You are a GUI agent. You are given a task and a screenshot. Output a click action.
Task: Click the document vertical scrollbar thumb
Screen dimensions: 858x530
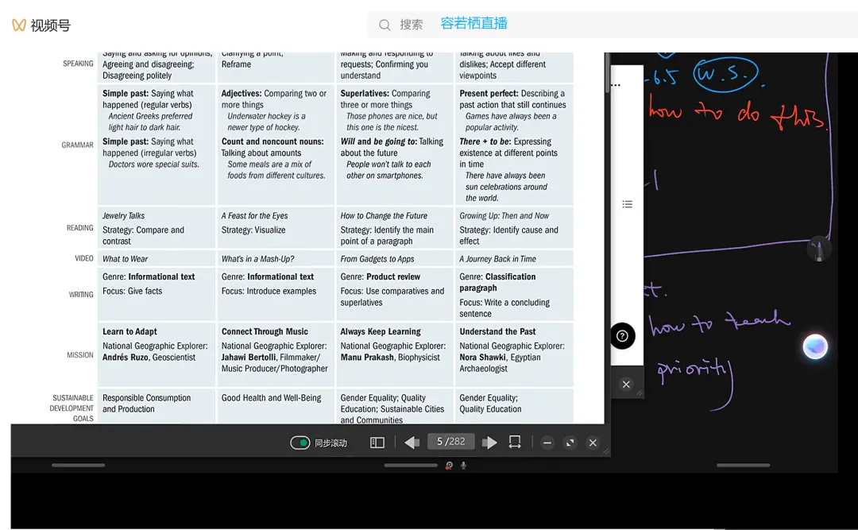coord(607,72)
